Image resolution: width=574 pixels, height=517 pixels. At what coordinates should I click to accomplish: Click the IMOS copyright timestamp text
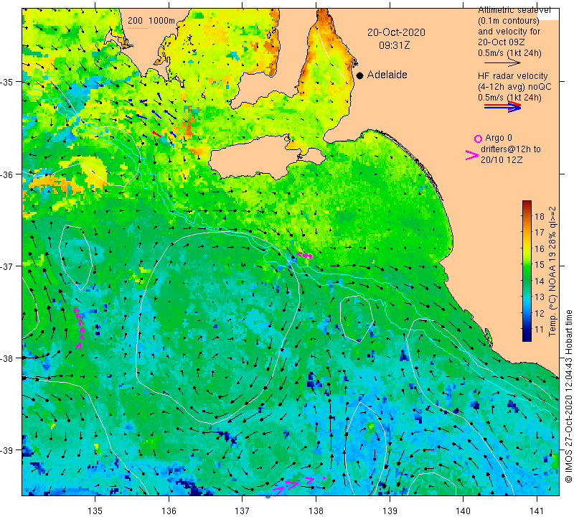click(x=568, y=396)
